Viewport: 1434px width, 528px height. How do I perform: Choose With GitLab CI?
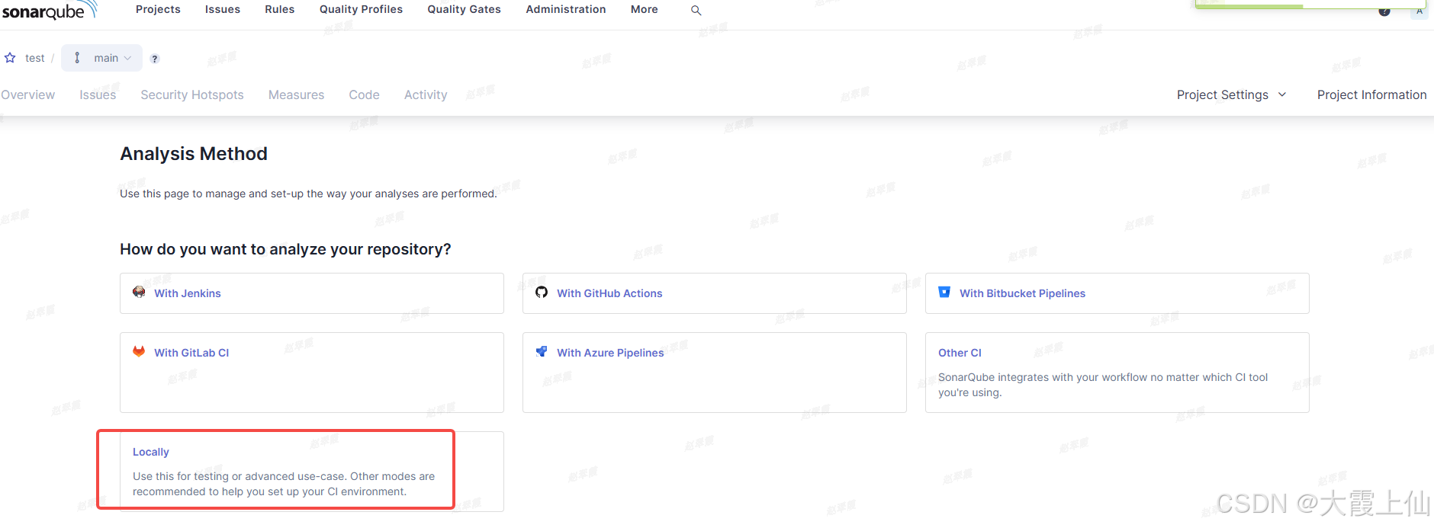click(312, 373)
